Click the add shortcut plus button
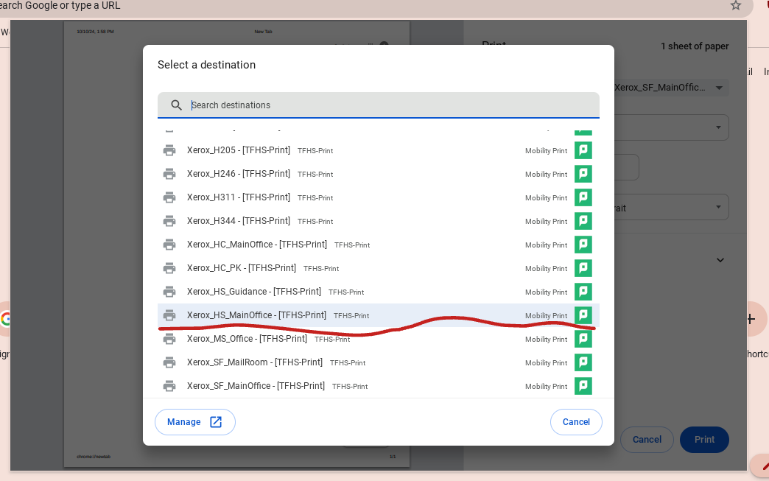Viewport: 769px width, 481px height. (x=751, y=319)
